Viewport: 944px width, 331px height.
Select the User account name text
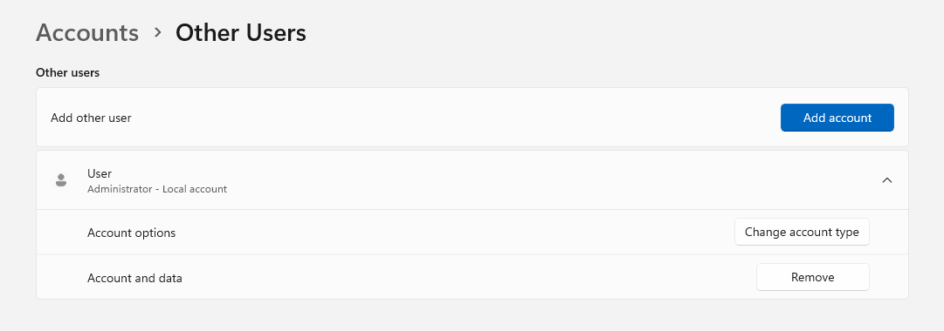(x=100, y=173)
